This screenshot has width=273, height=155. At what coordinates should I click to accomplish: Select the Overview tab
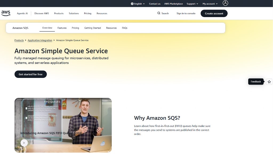(47, 28)
